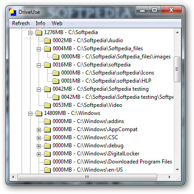Click the folder icon of Softpedia testing\Softpe… subfolder
Screen dimensions: 194x194
pyautogui.click(x=56, y=97)
